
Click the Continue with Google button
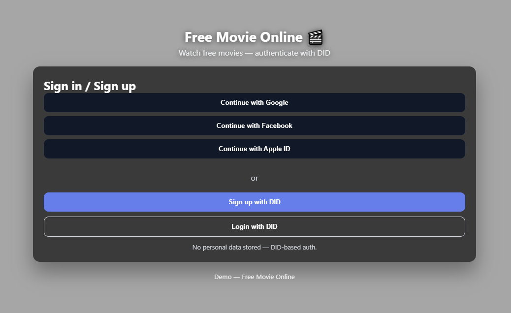coord(255,103)
